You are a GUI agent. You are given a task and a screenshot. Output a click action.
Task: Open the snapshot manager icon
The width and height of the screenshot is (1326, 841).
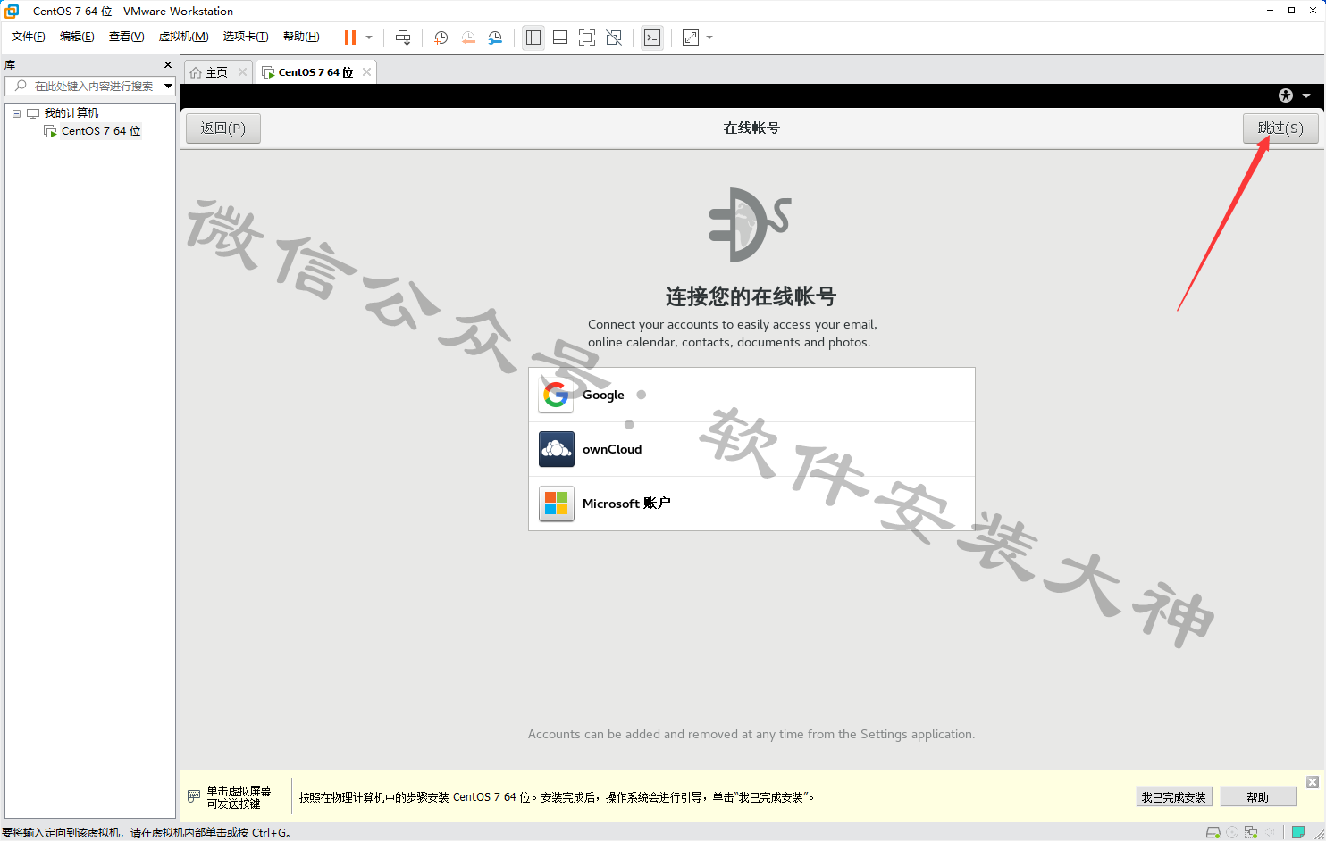point(495,37)
